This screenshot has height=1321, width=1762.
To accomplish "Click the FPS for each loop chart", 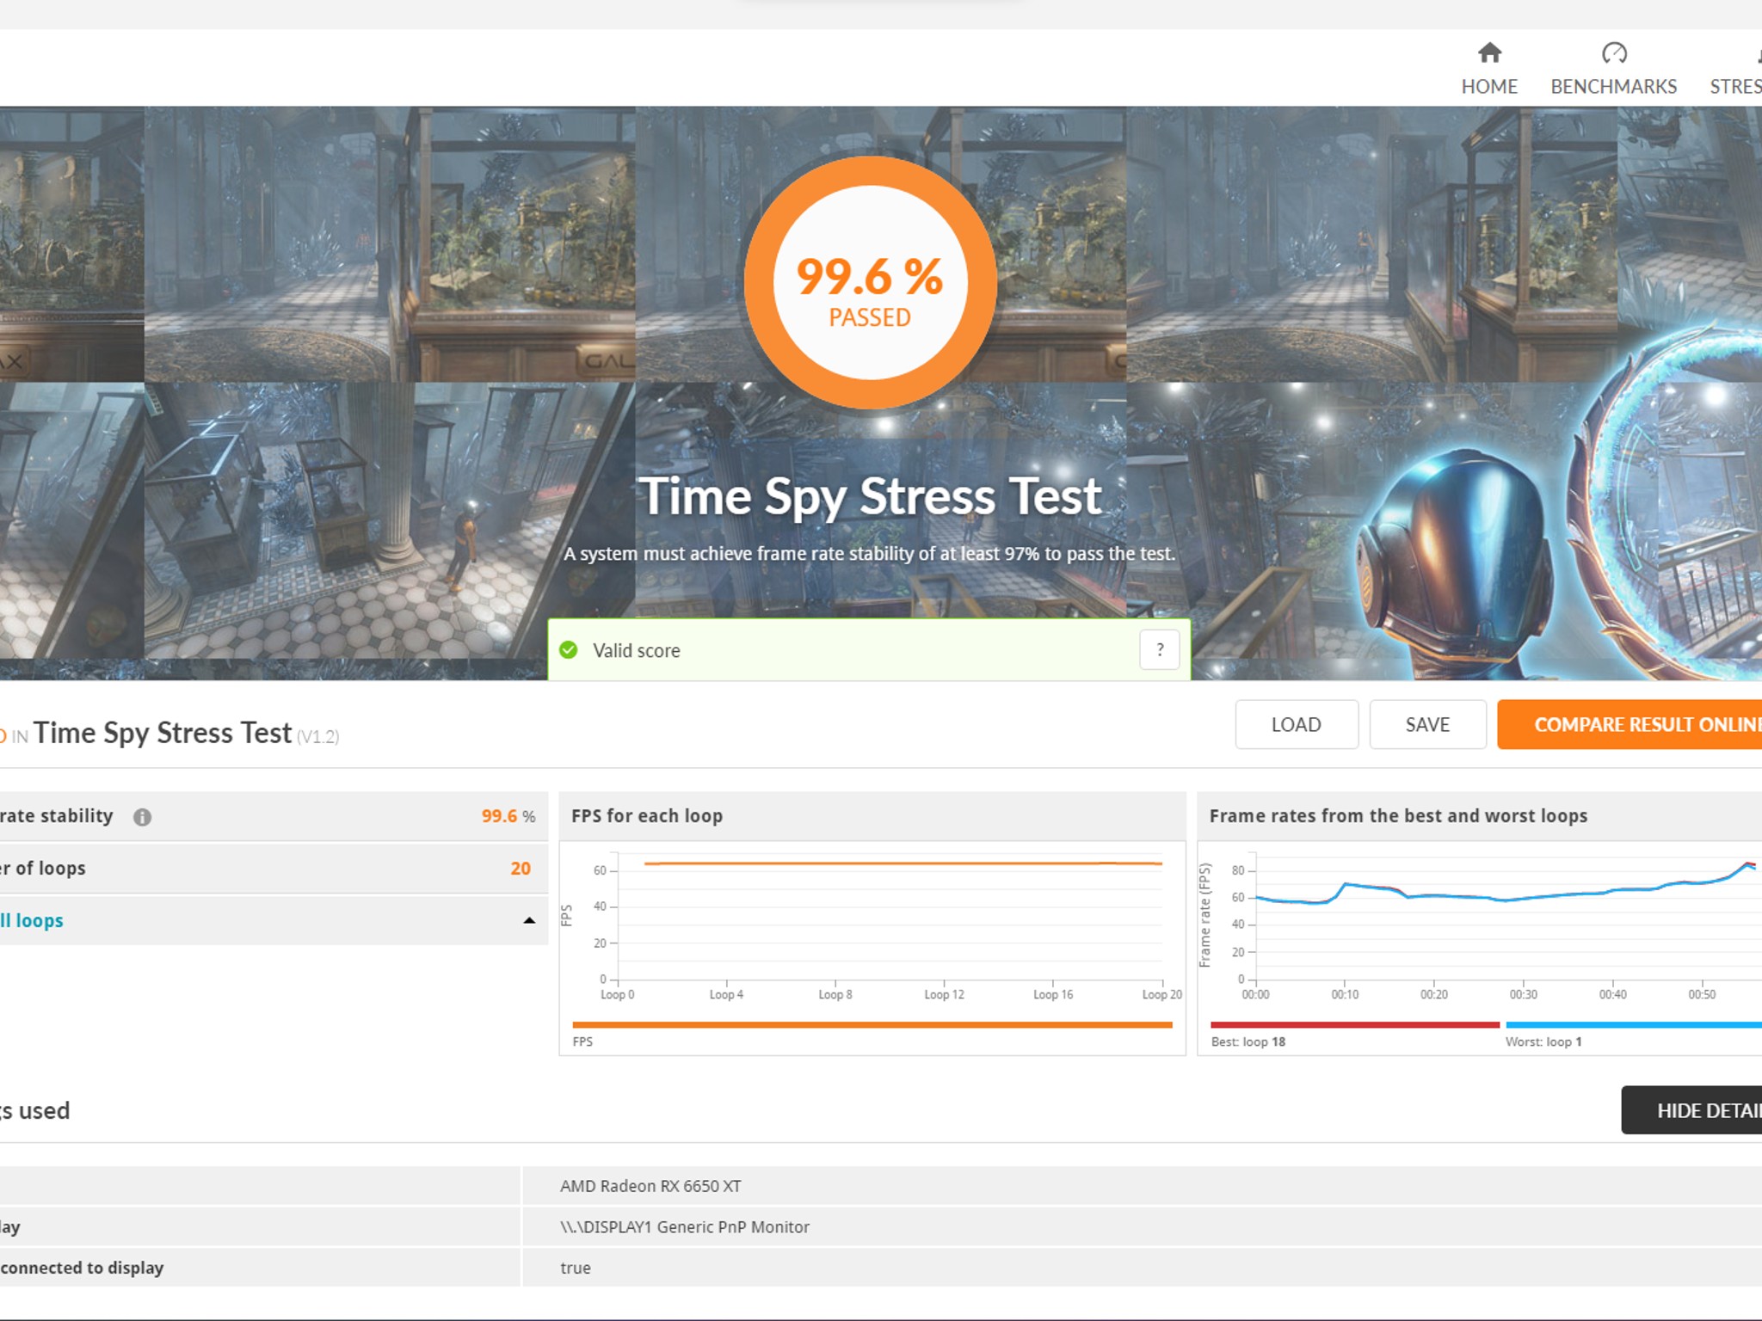I will tap(872, 925).
